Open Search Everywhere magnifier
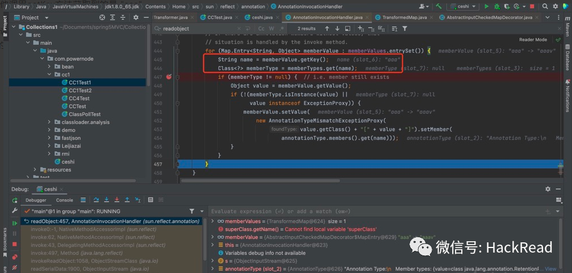Screen dimensions: 572x273 (545, 6)
